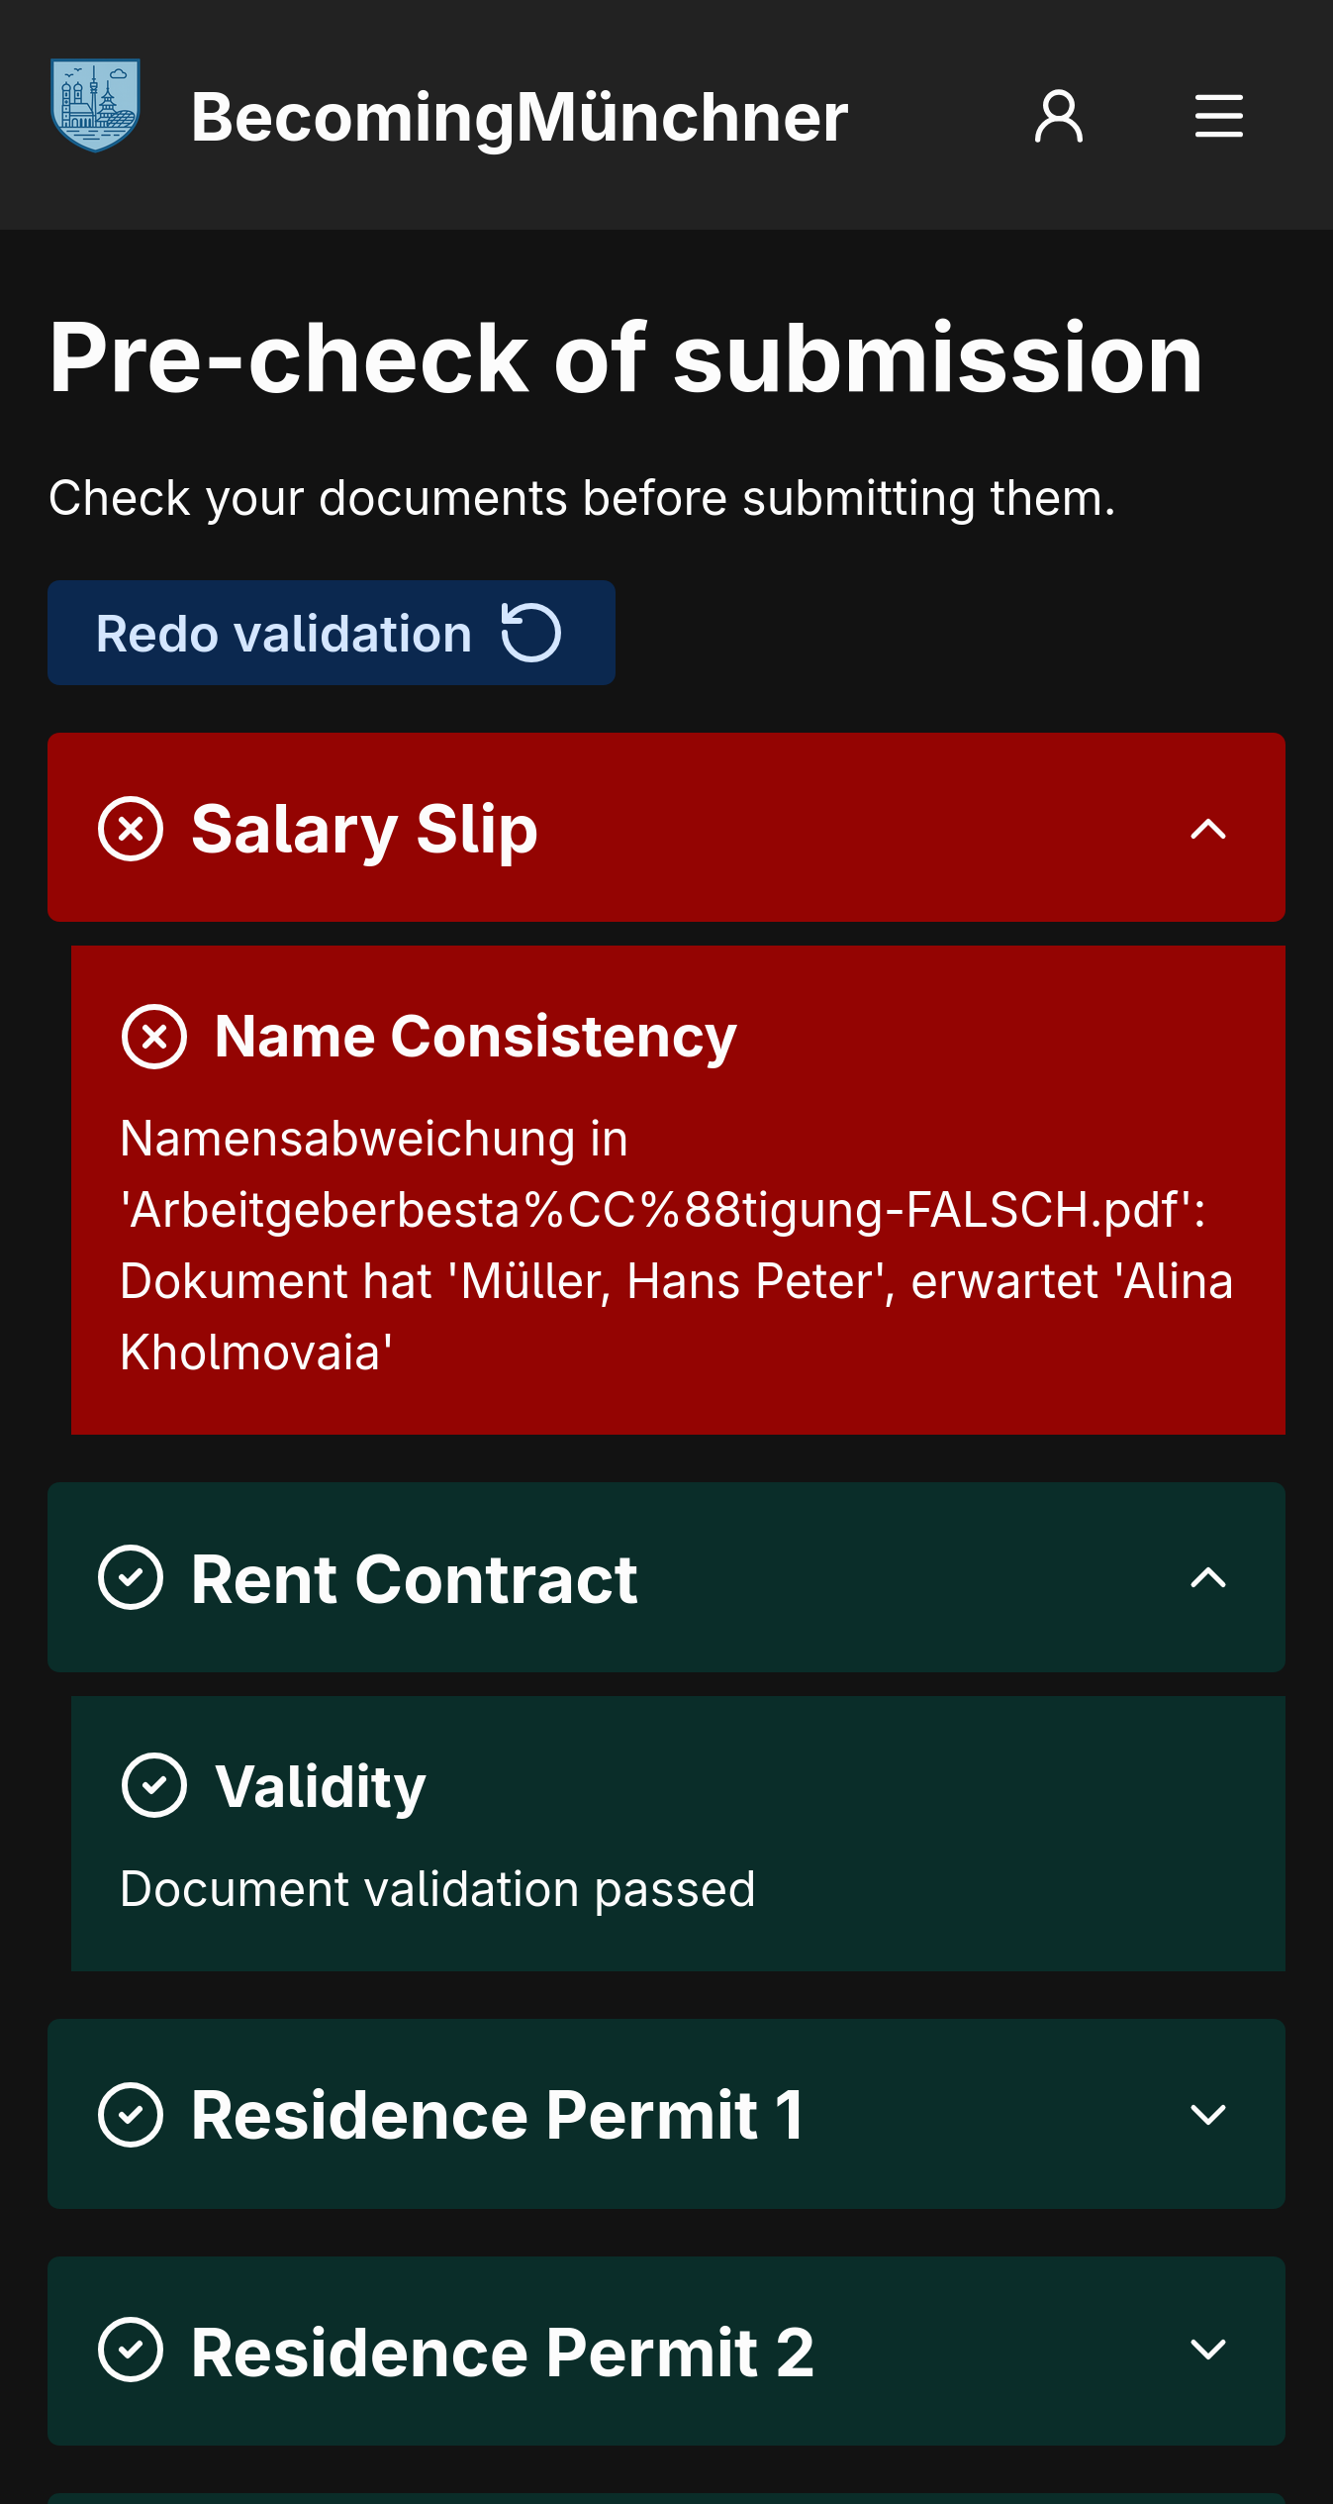Select the Rent Contract heading
The height and width of the screenshot is (2504, 1333).
414,1578
